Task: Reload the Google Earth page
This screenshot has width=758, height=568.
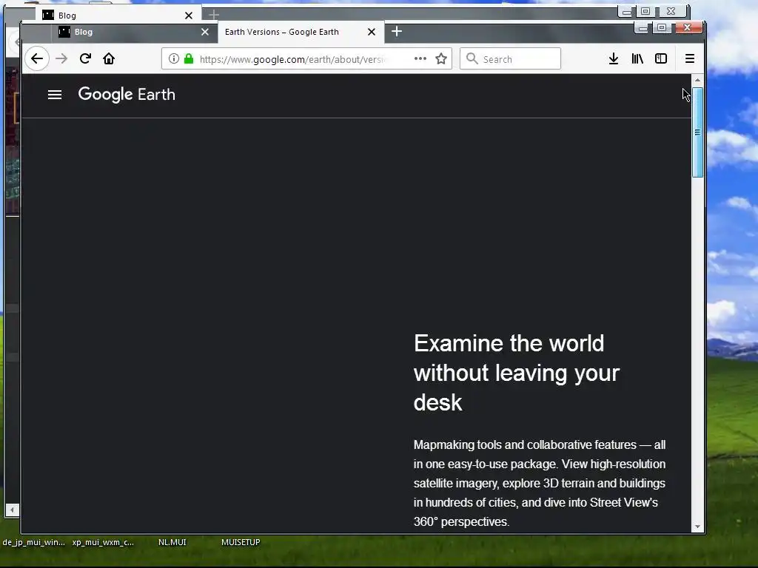Action: pyautogui.click(x=86, y=59)
